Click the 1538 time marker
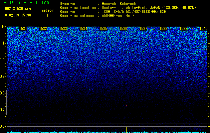The width and height of the screenshot is (210, 133). pos(163,29)
